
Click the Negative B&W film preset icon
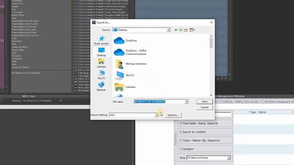coord(76,15)
